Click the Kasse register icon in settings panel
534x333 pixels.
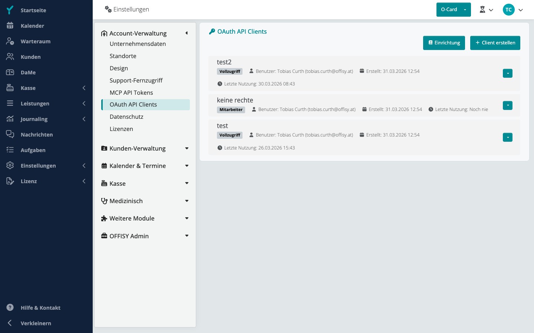[x=104, y=184]
